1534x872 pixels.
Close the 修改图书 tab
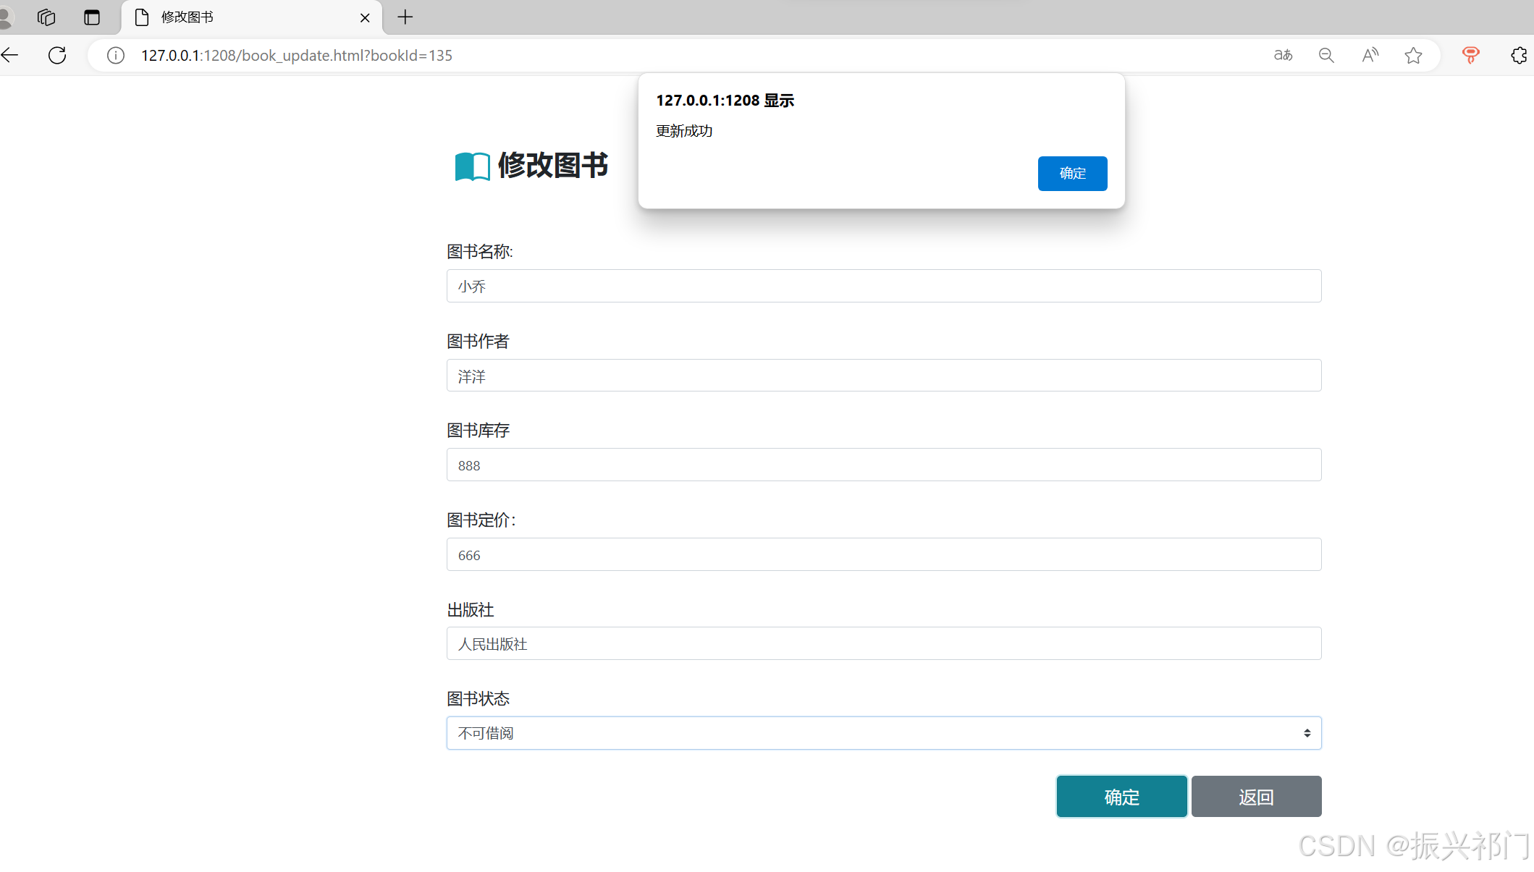pyautogui.click(x=365, y=17)
